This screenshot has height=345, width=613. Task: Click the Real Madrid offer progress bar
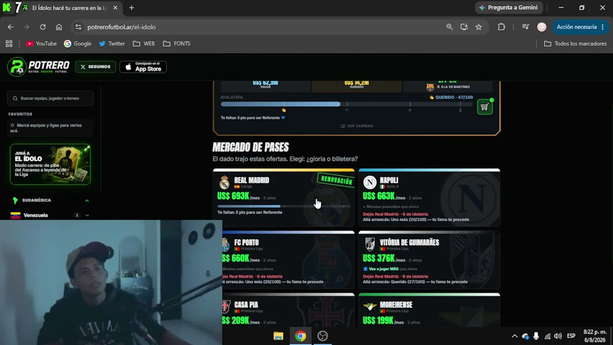click(x=284, y=206)
